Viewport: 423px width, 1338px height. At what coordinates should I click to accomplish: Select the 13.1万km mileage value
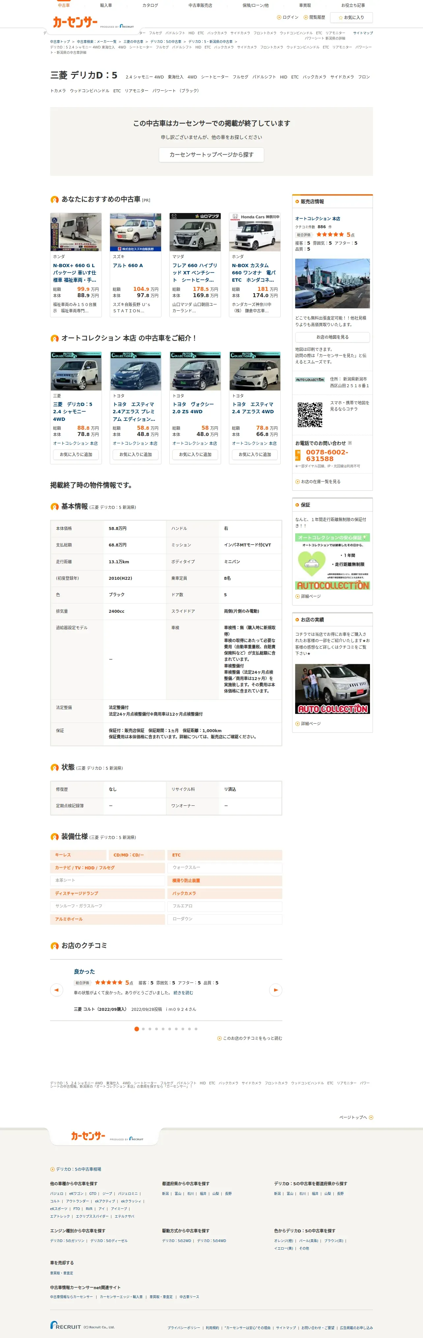pyautogui.click(x=119, y=561)
